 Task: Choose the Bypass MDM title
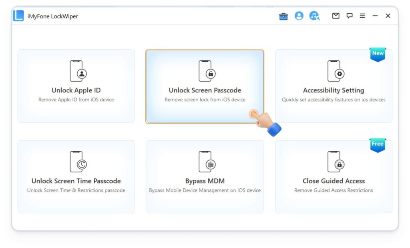tap(205, 181)
